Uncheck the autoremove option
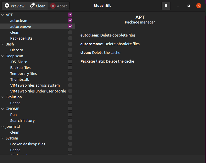The image size is (206, 163). 70,26
